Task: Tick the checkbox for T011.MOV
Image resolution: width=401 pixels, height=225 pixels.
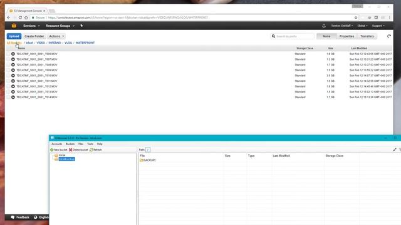Action: (x=8, y=81)
